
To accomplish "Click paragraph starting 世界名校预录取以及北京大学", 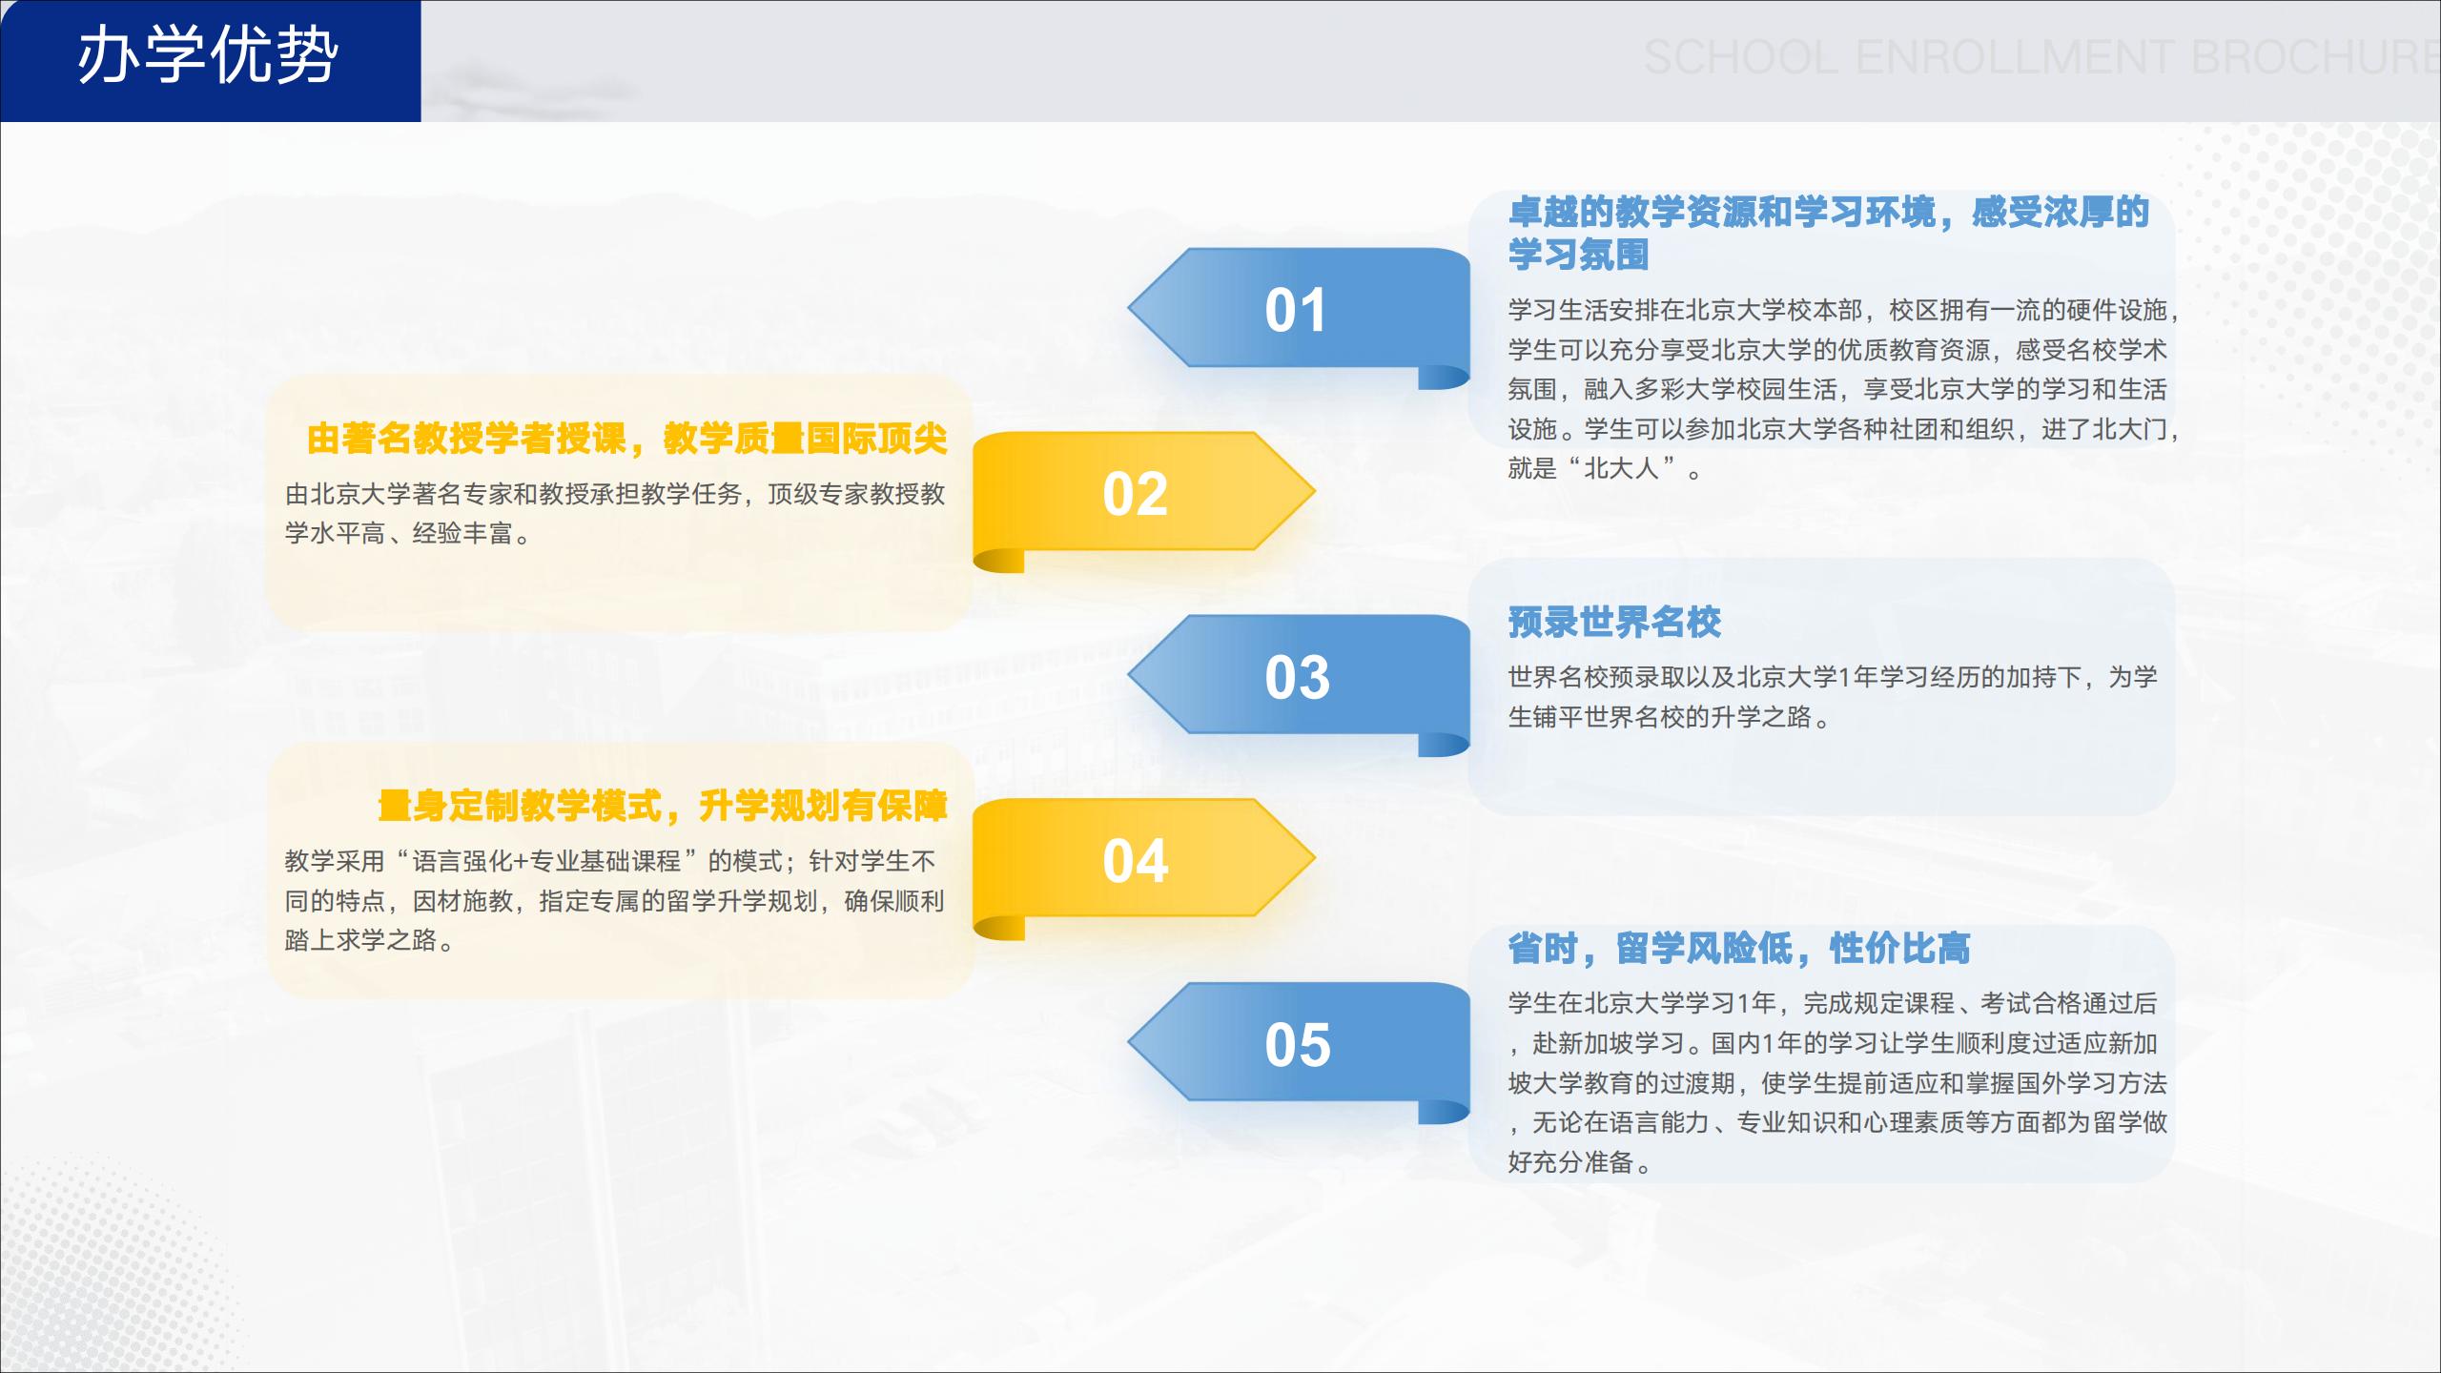I will click(x=1833, y=696).
